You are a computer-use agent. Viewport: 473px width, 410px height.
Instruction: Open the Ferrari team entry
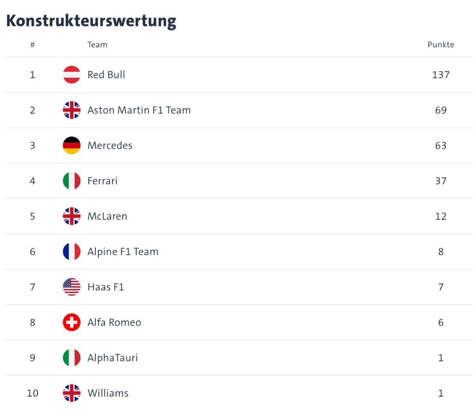pyautogui.click(x=102, y=181)
